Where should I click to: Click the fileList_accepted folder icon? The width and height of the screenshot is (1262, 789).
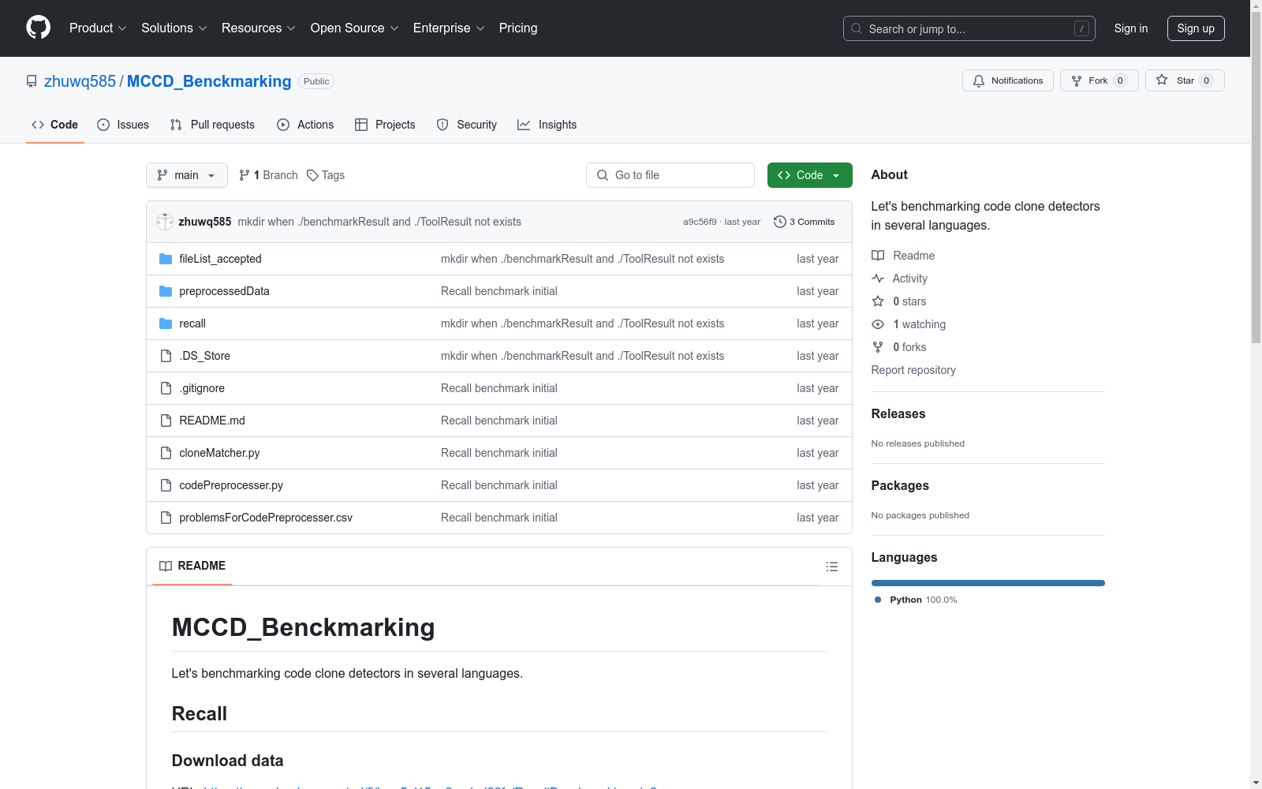[166, 259]
